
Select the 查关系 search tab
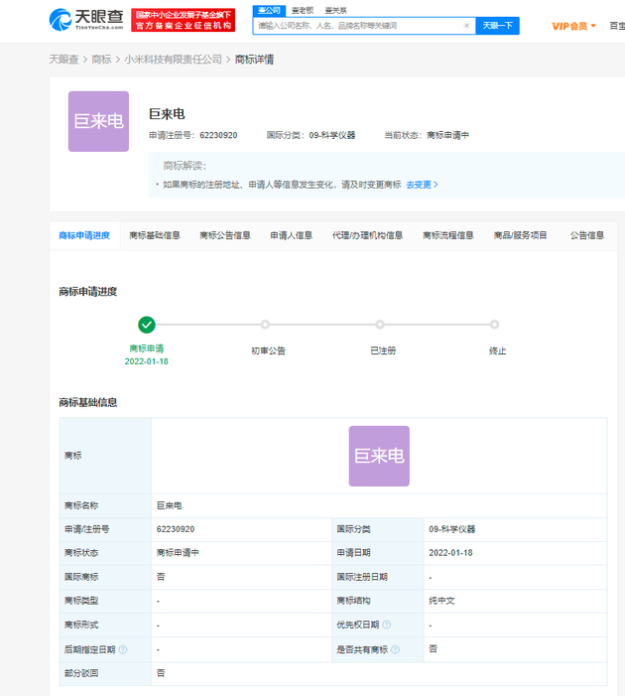(x=335, y=10)
